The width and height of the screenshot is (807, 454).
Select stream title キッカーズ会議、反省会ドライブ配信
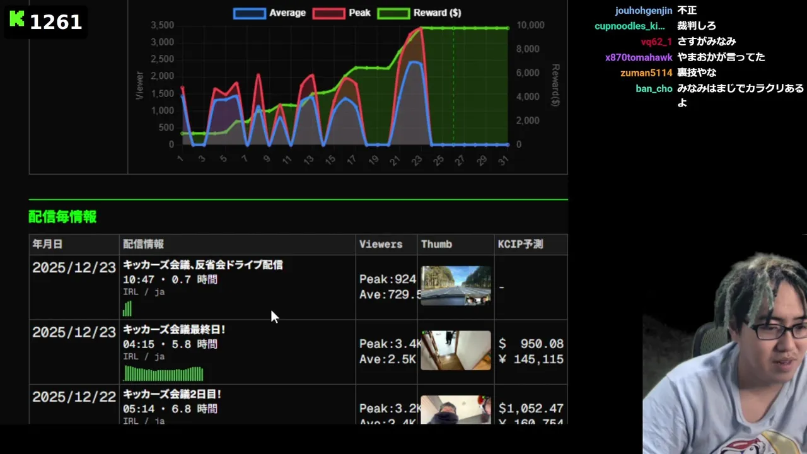point(203,265)
